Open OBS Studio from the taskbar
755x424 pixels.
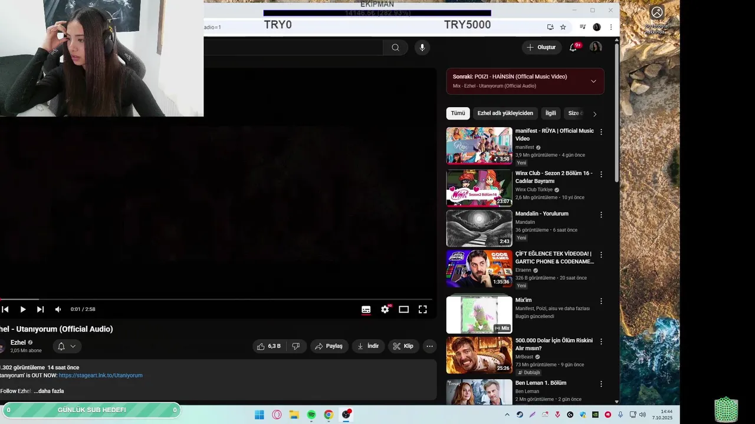(x=346, y=415)
